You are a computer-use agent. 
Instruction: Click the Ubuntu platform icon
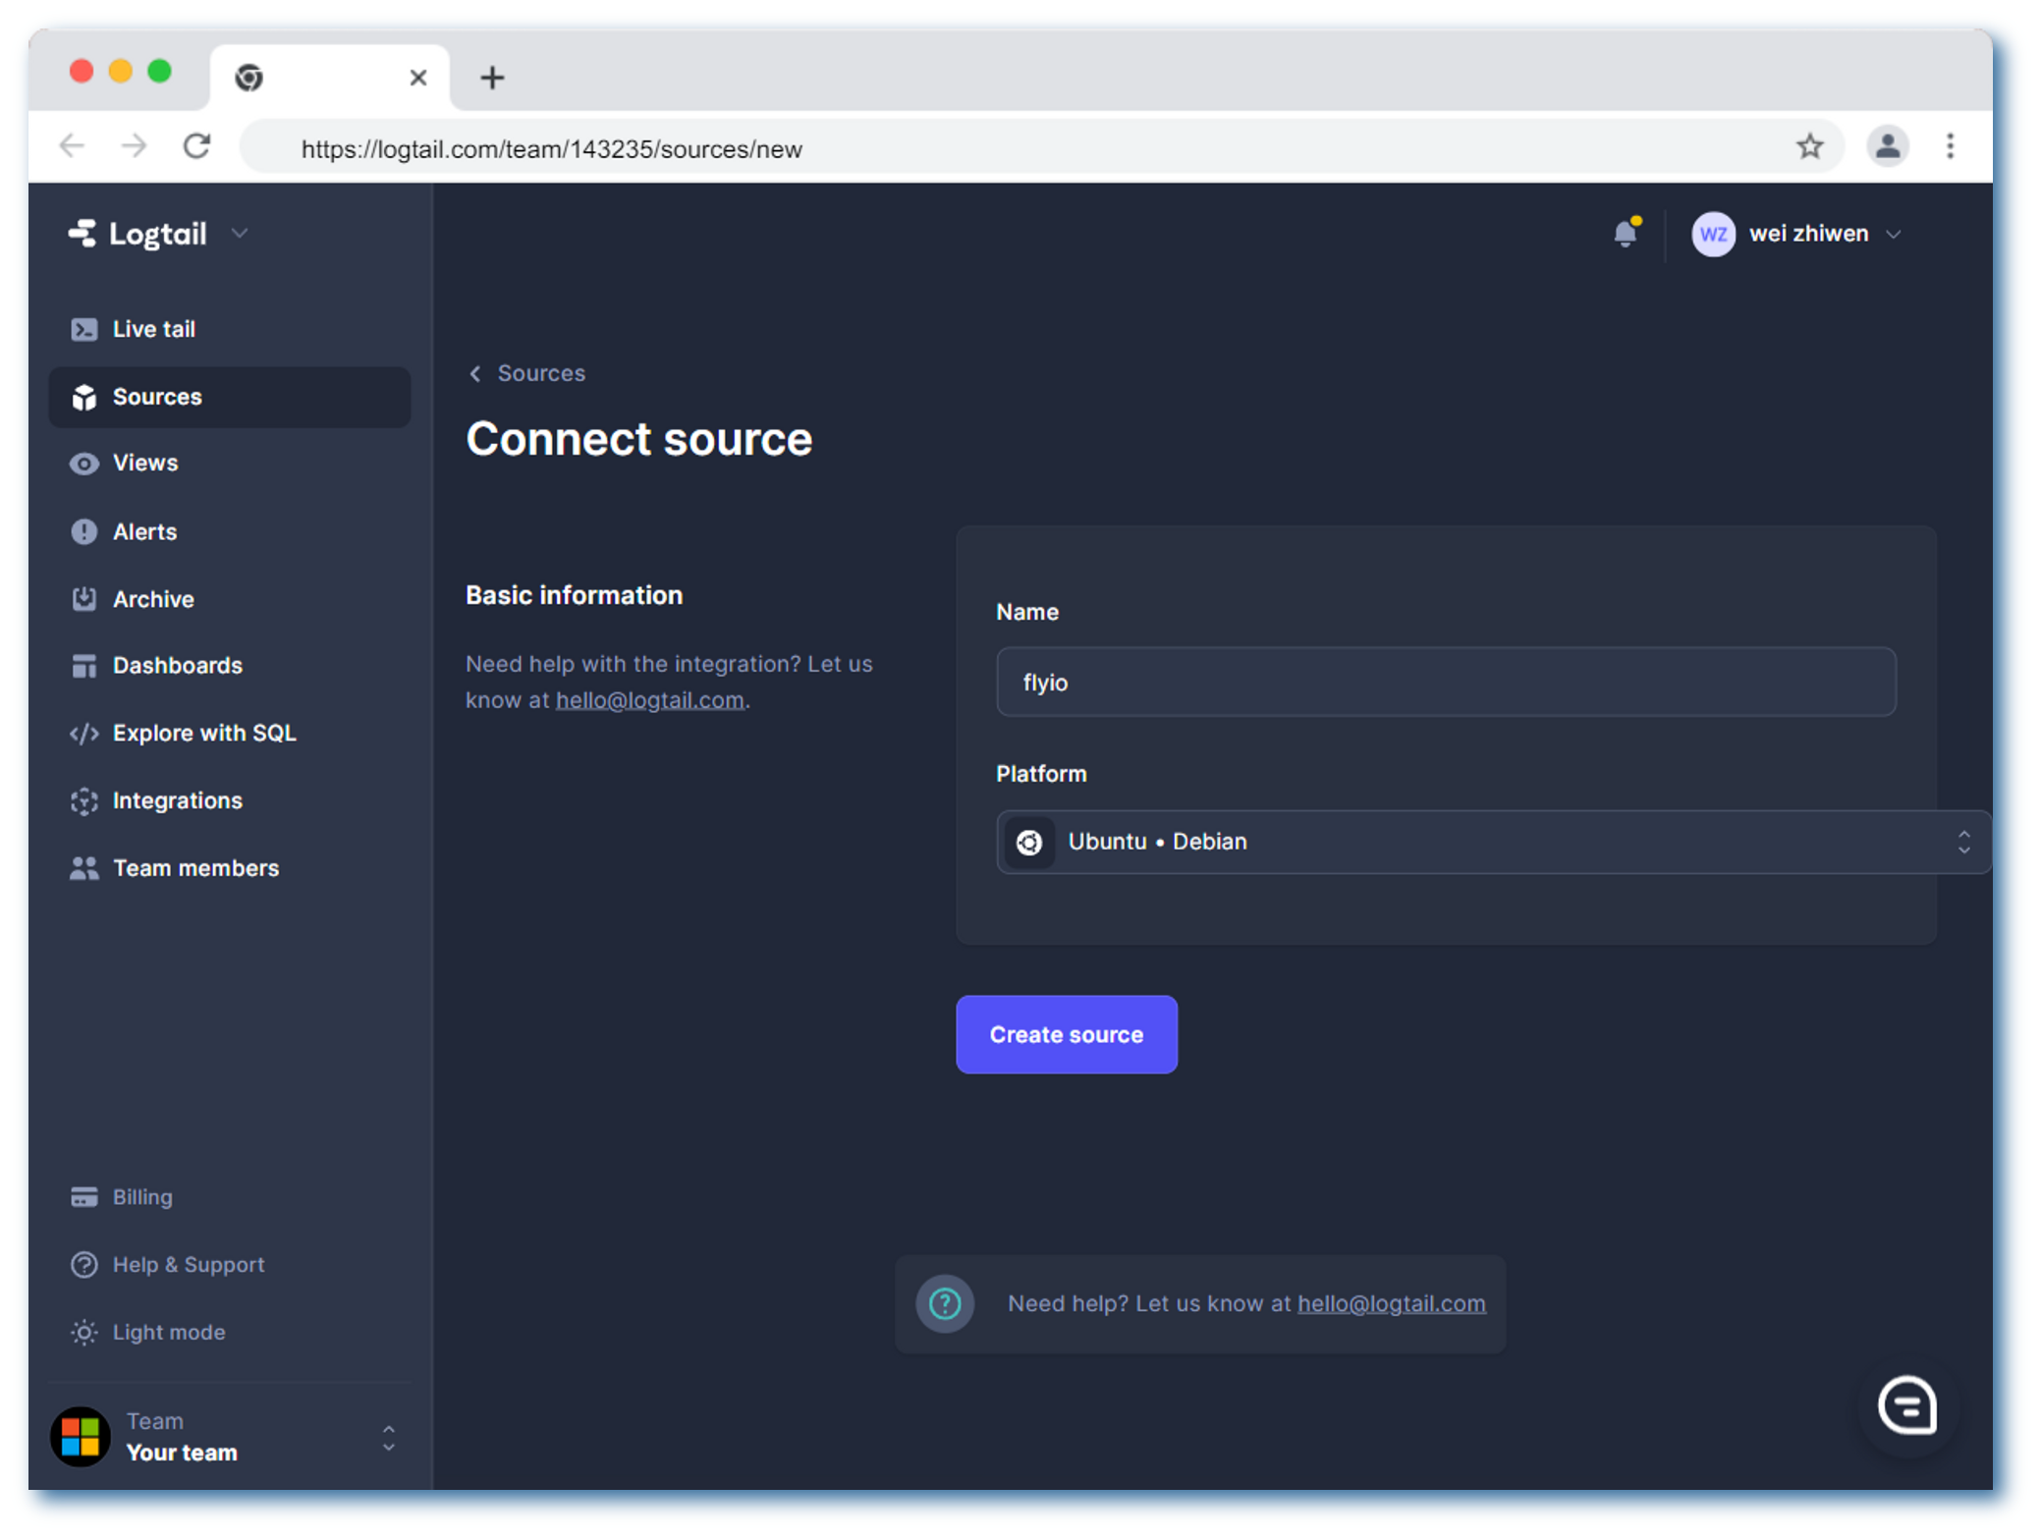pyautogui.click(x=1029, y=842)
